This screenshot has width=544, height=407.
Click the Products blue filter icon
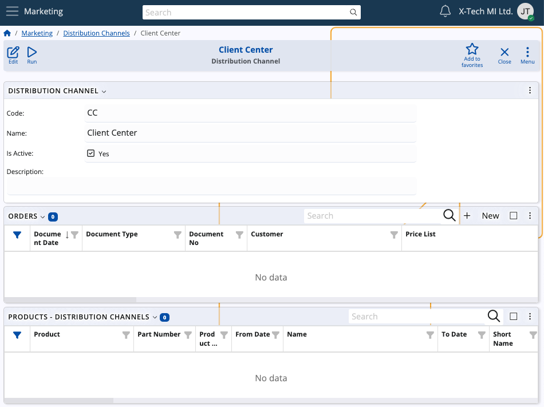coord(17,335)
